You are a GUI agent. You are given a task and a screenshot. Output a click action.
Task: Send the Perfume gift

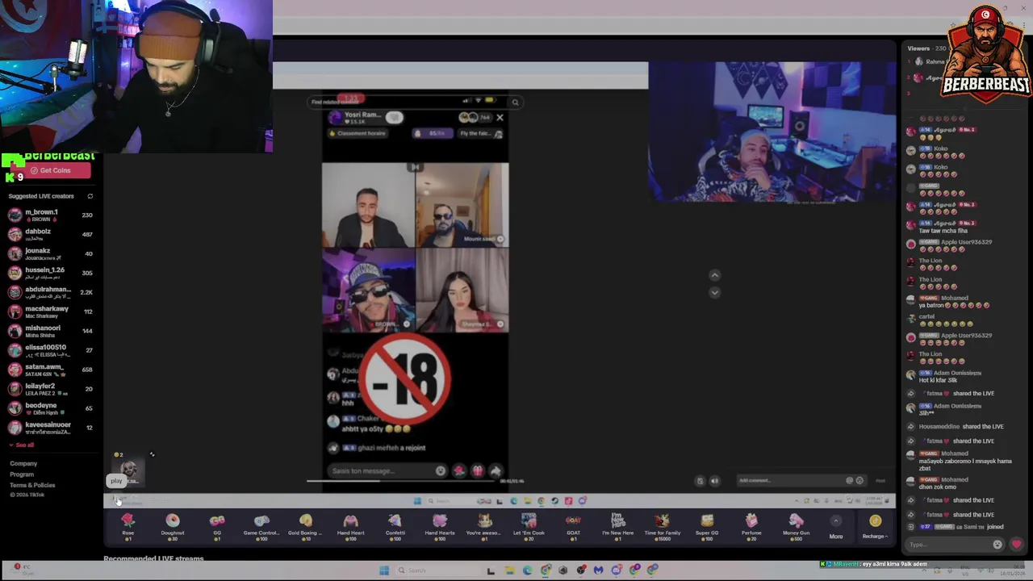(751, 526)
